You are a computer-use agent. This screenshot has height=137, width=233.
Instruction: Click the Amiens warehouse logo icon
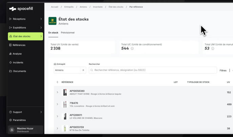(x=52, y=21)
